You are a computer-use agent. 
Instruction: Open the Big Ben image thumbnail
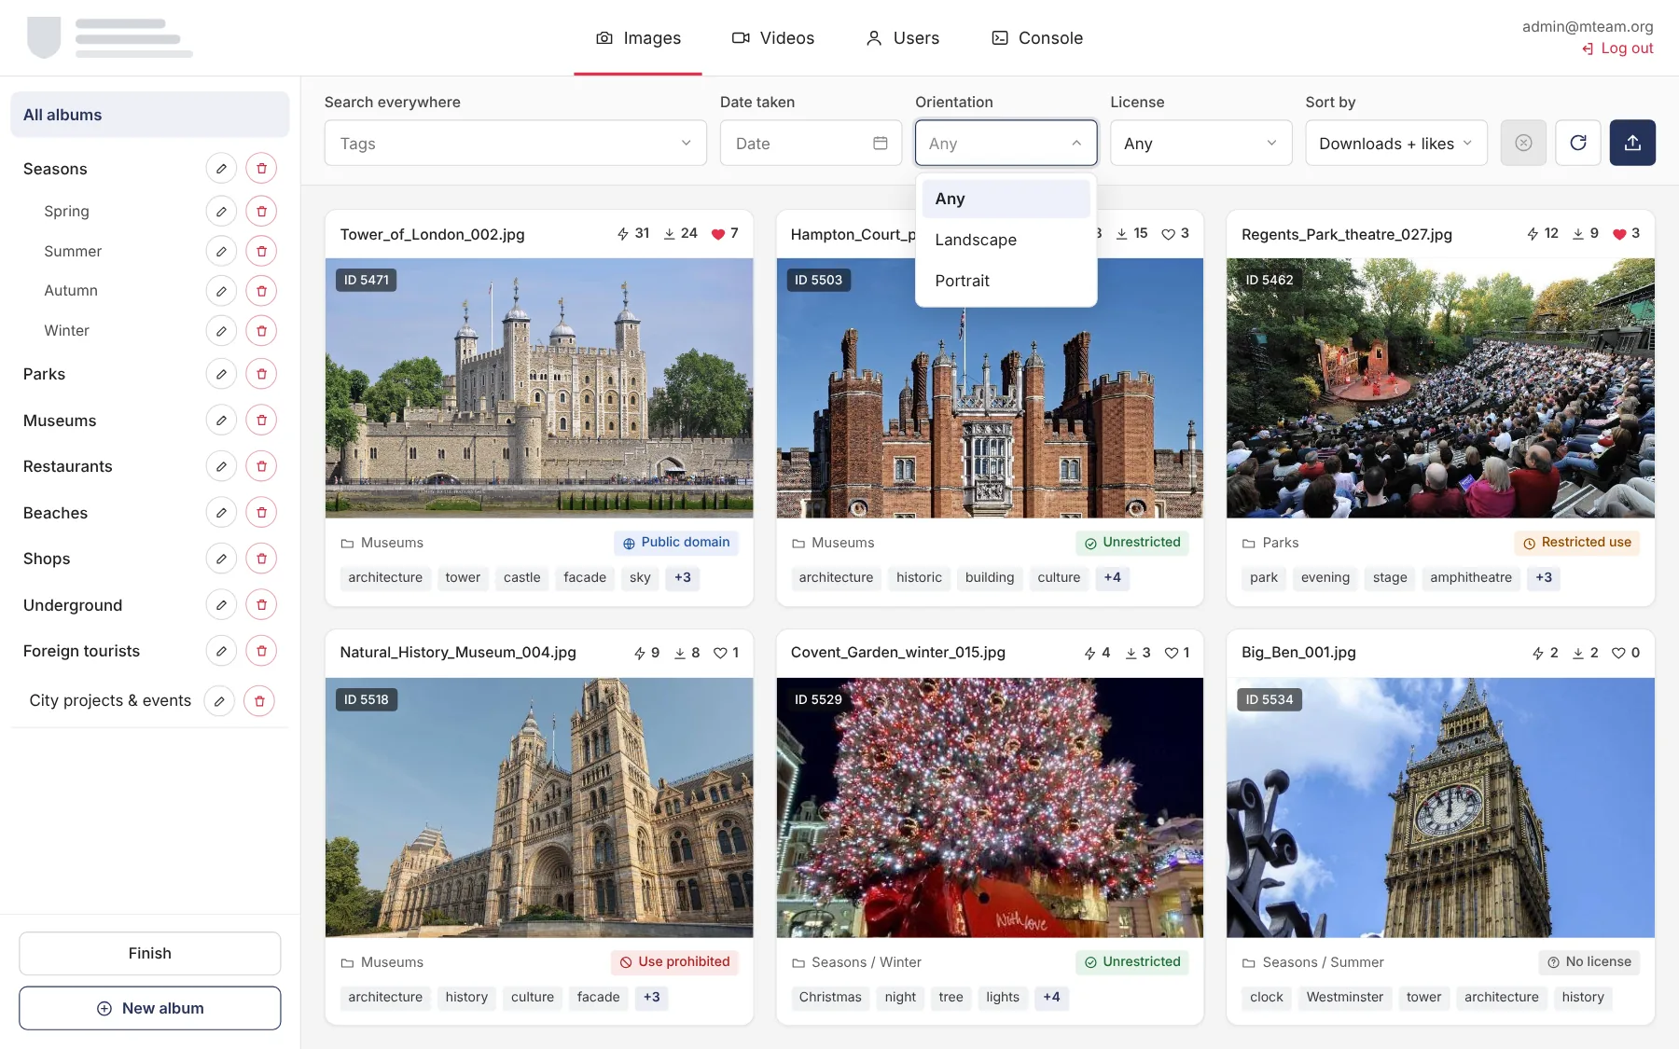click(x=1440, y=807)
